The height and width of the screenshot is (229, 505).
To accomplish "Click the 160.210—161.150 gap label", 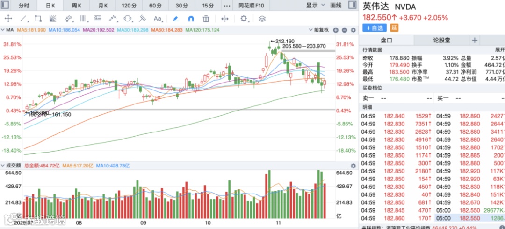I will coord(50,114).
